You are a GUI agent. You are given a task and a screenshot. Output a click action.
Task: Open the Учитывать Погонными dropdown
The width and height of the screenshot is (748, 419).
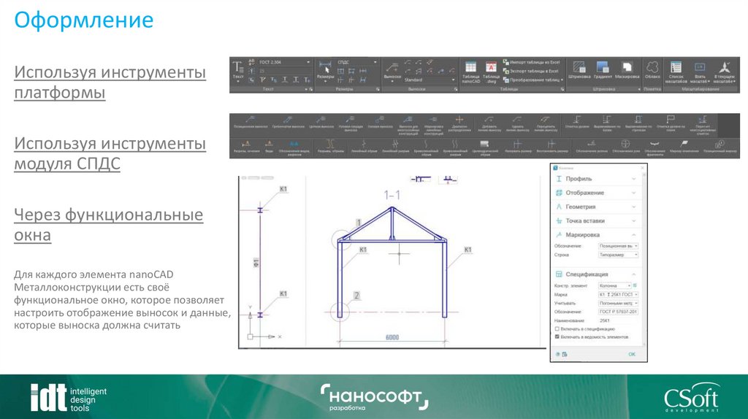pyautogui.click(x=618, y=303)
